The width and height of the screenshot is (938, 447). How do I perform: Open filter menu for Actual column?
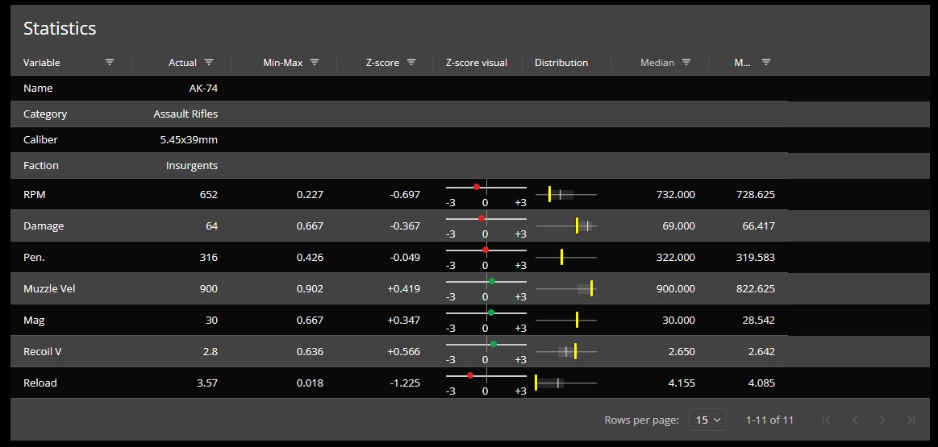(209, 62)
